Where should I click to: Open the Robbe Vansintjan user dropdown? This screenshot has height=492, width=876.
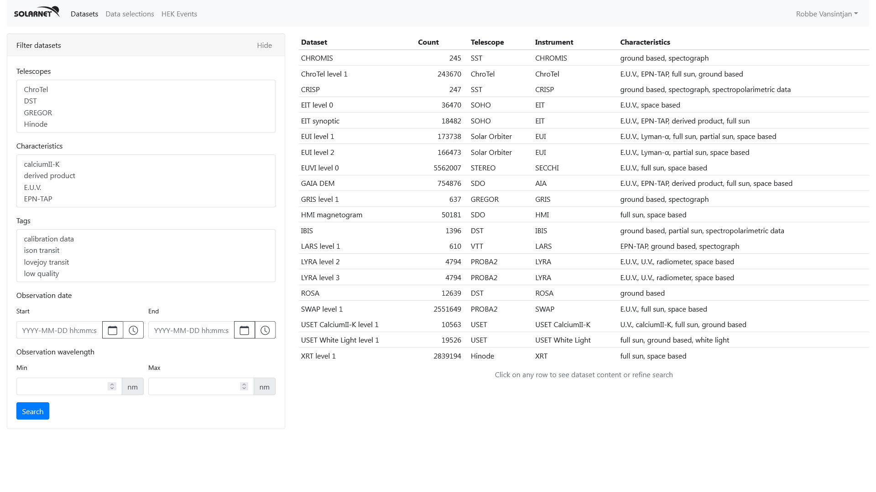pyautogui.click(x=827, y=14)
